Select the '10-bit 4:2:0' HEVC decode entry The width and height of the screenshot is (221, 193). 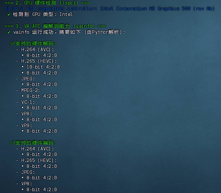(43, 67)
